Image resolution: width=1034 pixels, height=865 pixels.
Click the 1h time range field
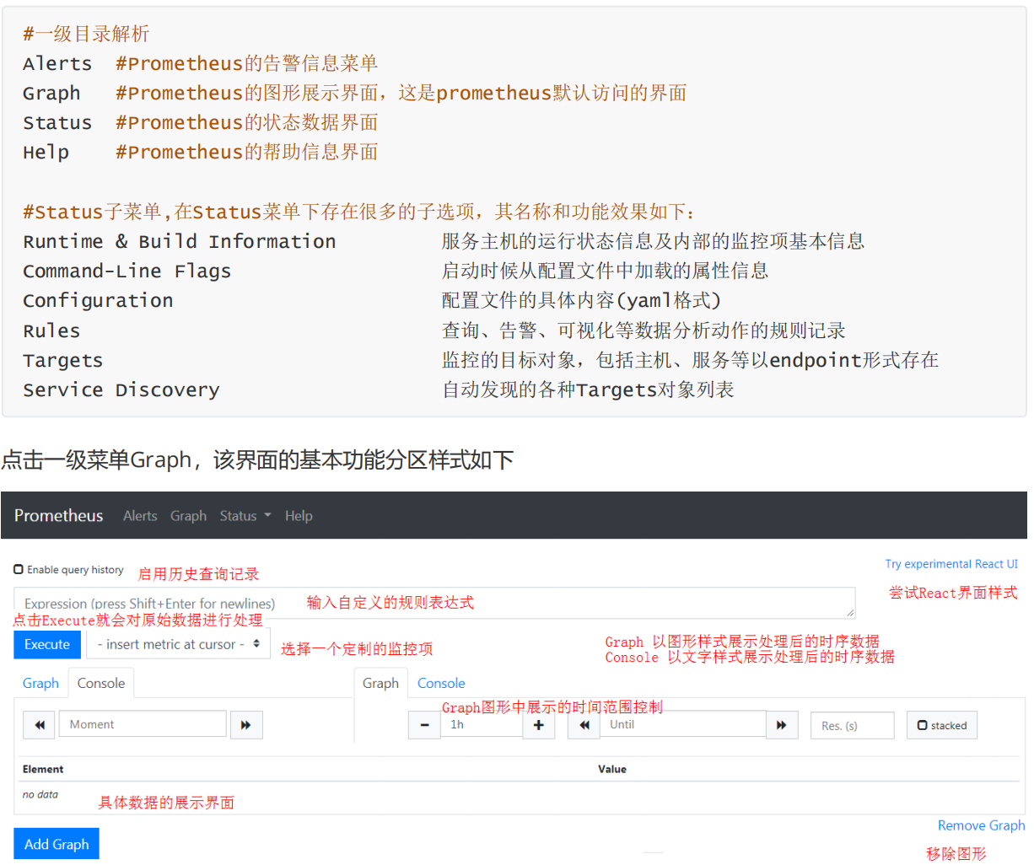pos(482,725)
